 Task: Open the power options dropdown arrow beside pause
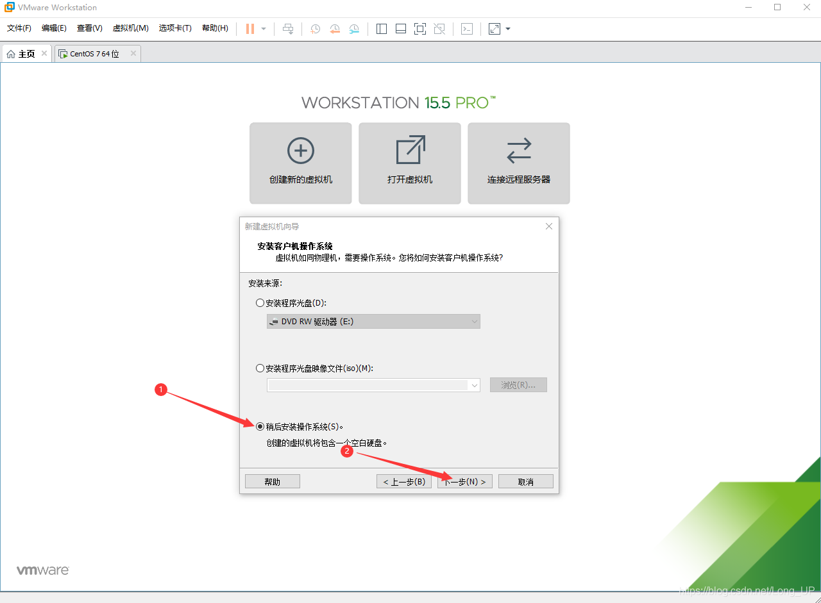264,29
